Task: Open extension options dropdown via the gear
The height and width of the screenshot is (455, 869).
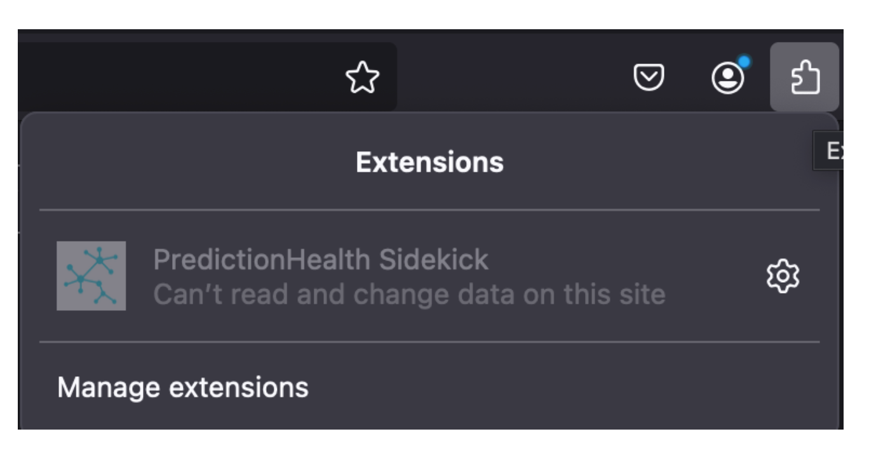Action: pyautogui.click(x=783, y=276)
